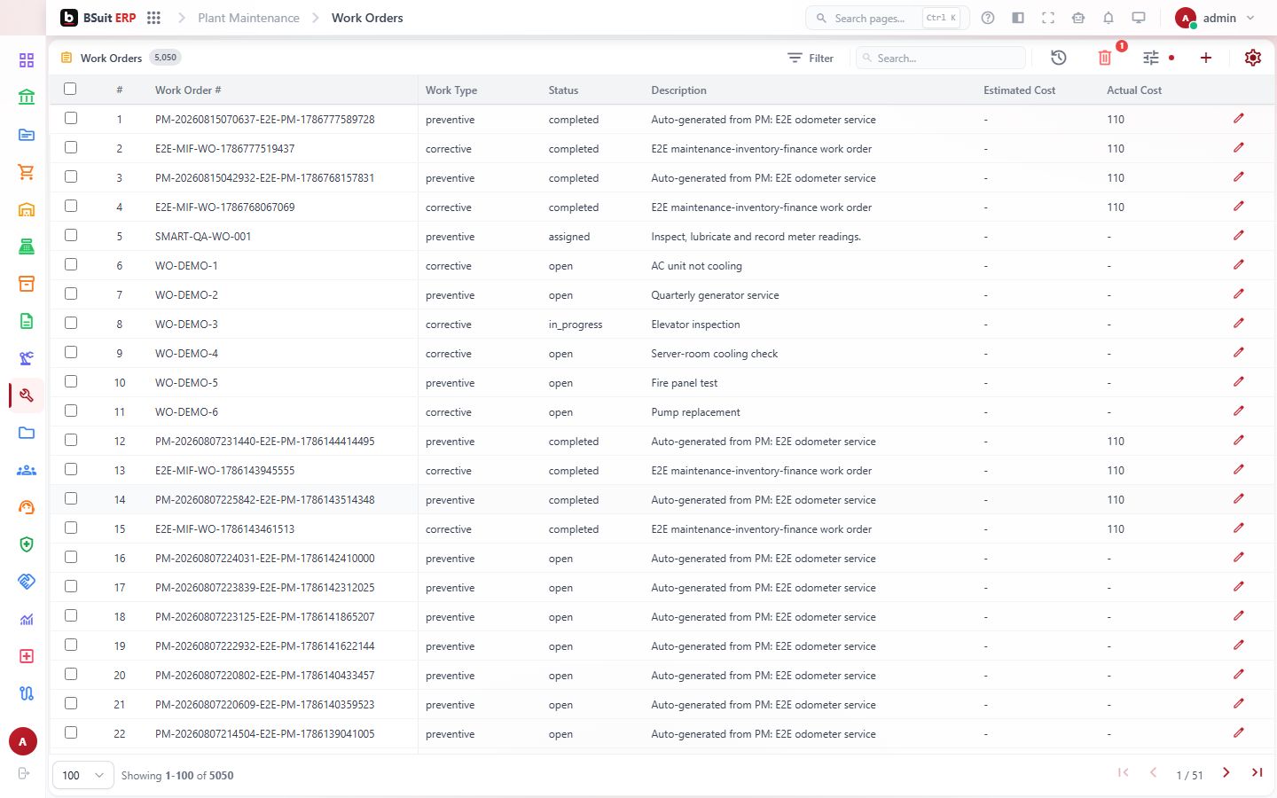Image resolution: width=1277 pixels, height=798 pixels.
Task: Sort by the Work Type column header
Action: tap(451, 90)
